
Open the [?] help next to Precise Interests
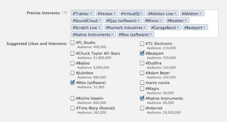65,13
